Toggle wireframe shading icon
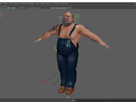 pos(6,8)
